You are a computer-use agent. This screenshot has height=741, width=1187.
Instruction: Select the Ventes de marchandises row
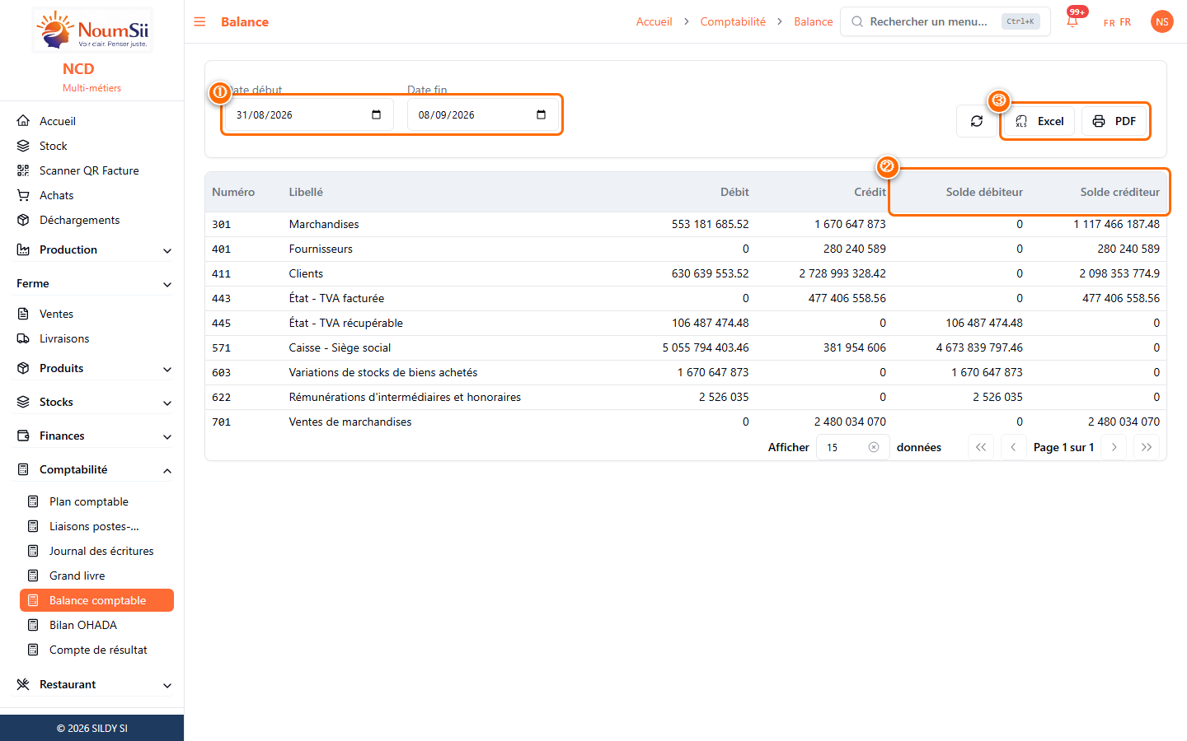[x=686, y=422]
